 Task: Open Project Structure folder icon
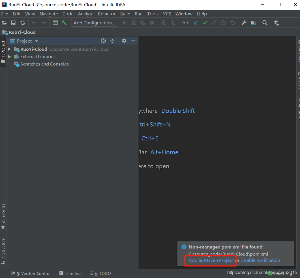pos(253,23)
